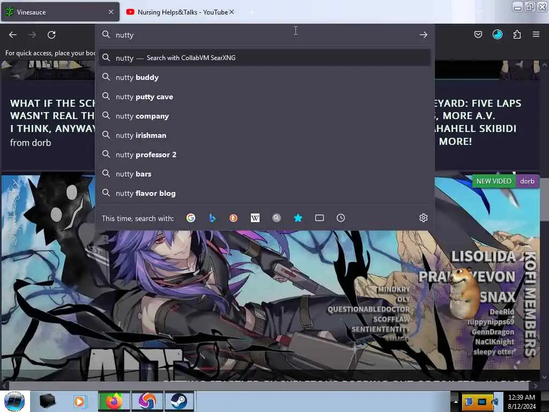Screen dimensions: 549x412
Task: Show hidden system tray icons
Action: 456,401
